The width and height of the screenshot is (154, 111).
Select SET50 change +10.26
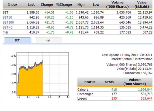pos(49,17)
